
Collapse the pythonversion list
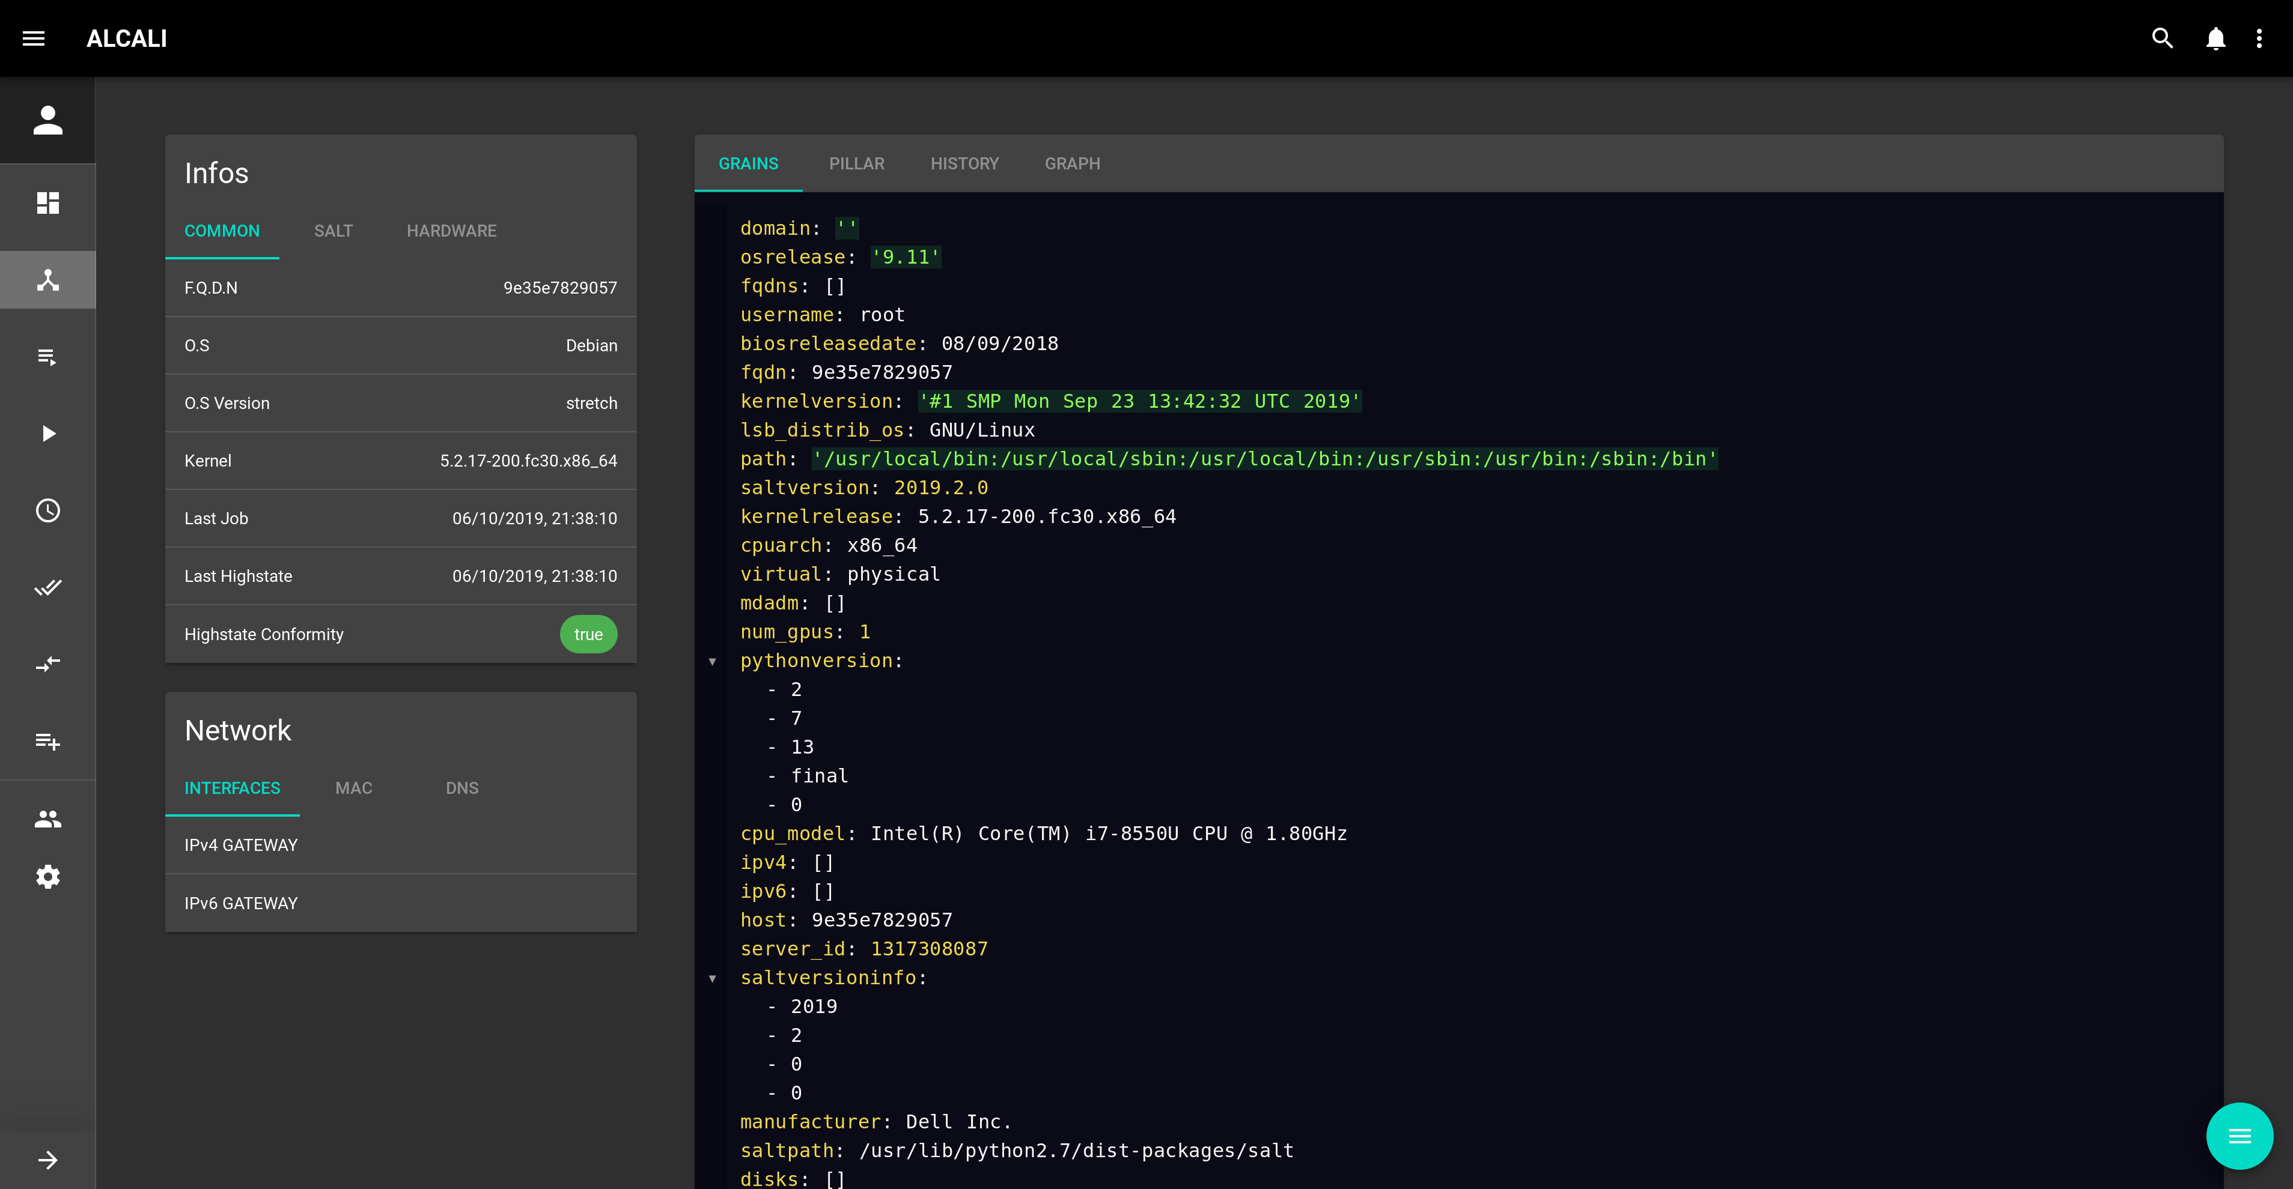point(712,662)
